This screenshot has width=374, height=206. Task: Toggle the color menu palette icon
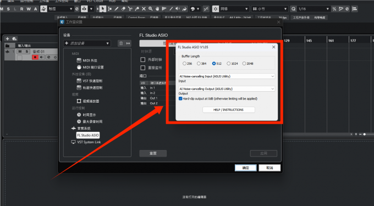[x=193, y=9]
